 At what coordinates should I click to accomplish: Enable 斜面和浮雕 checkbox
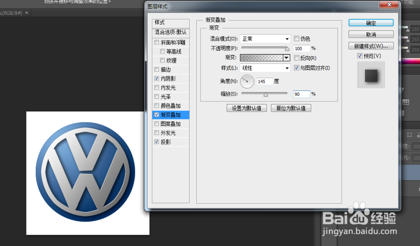click(157, 42)
